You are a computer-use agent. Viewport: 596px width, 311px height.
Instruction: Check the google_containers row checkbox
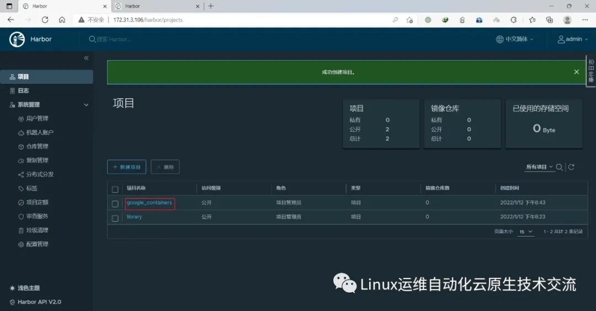point(115,204)
